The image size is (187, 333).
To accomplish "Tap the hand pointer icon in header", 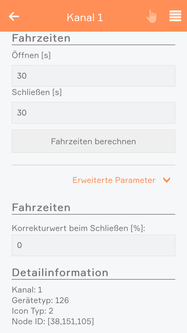I will [x=152, y=16].
